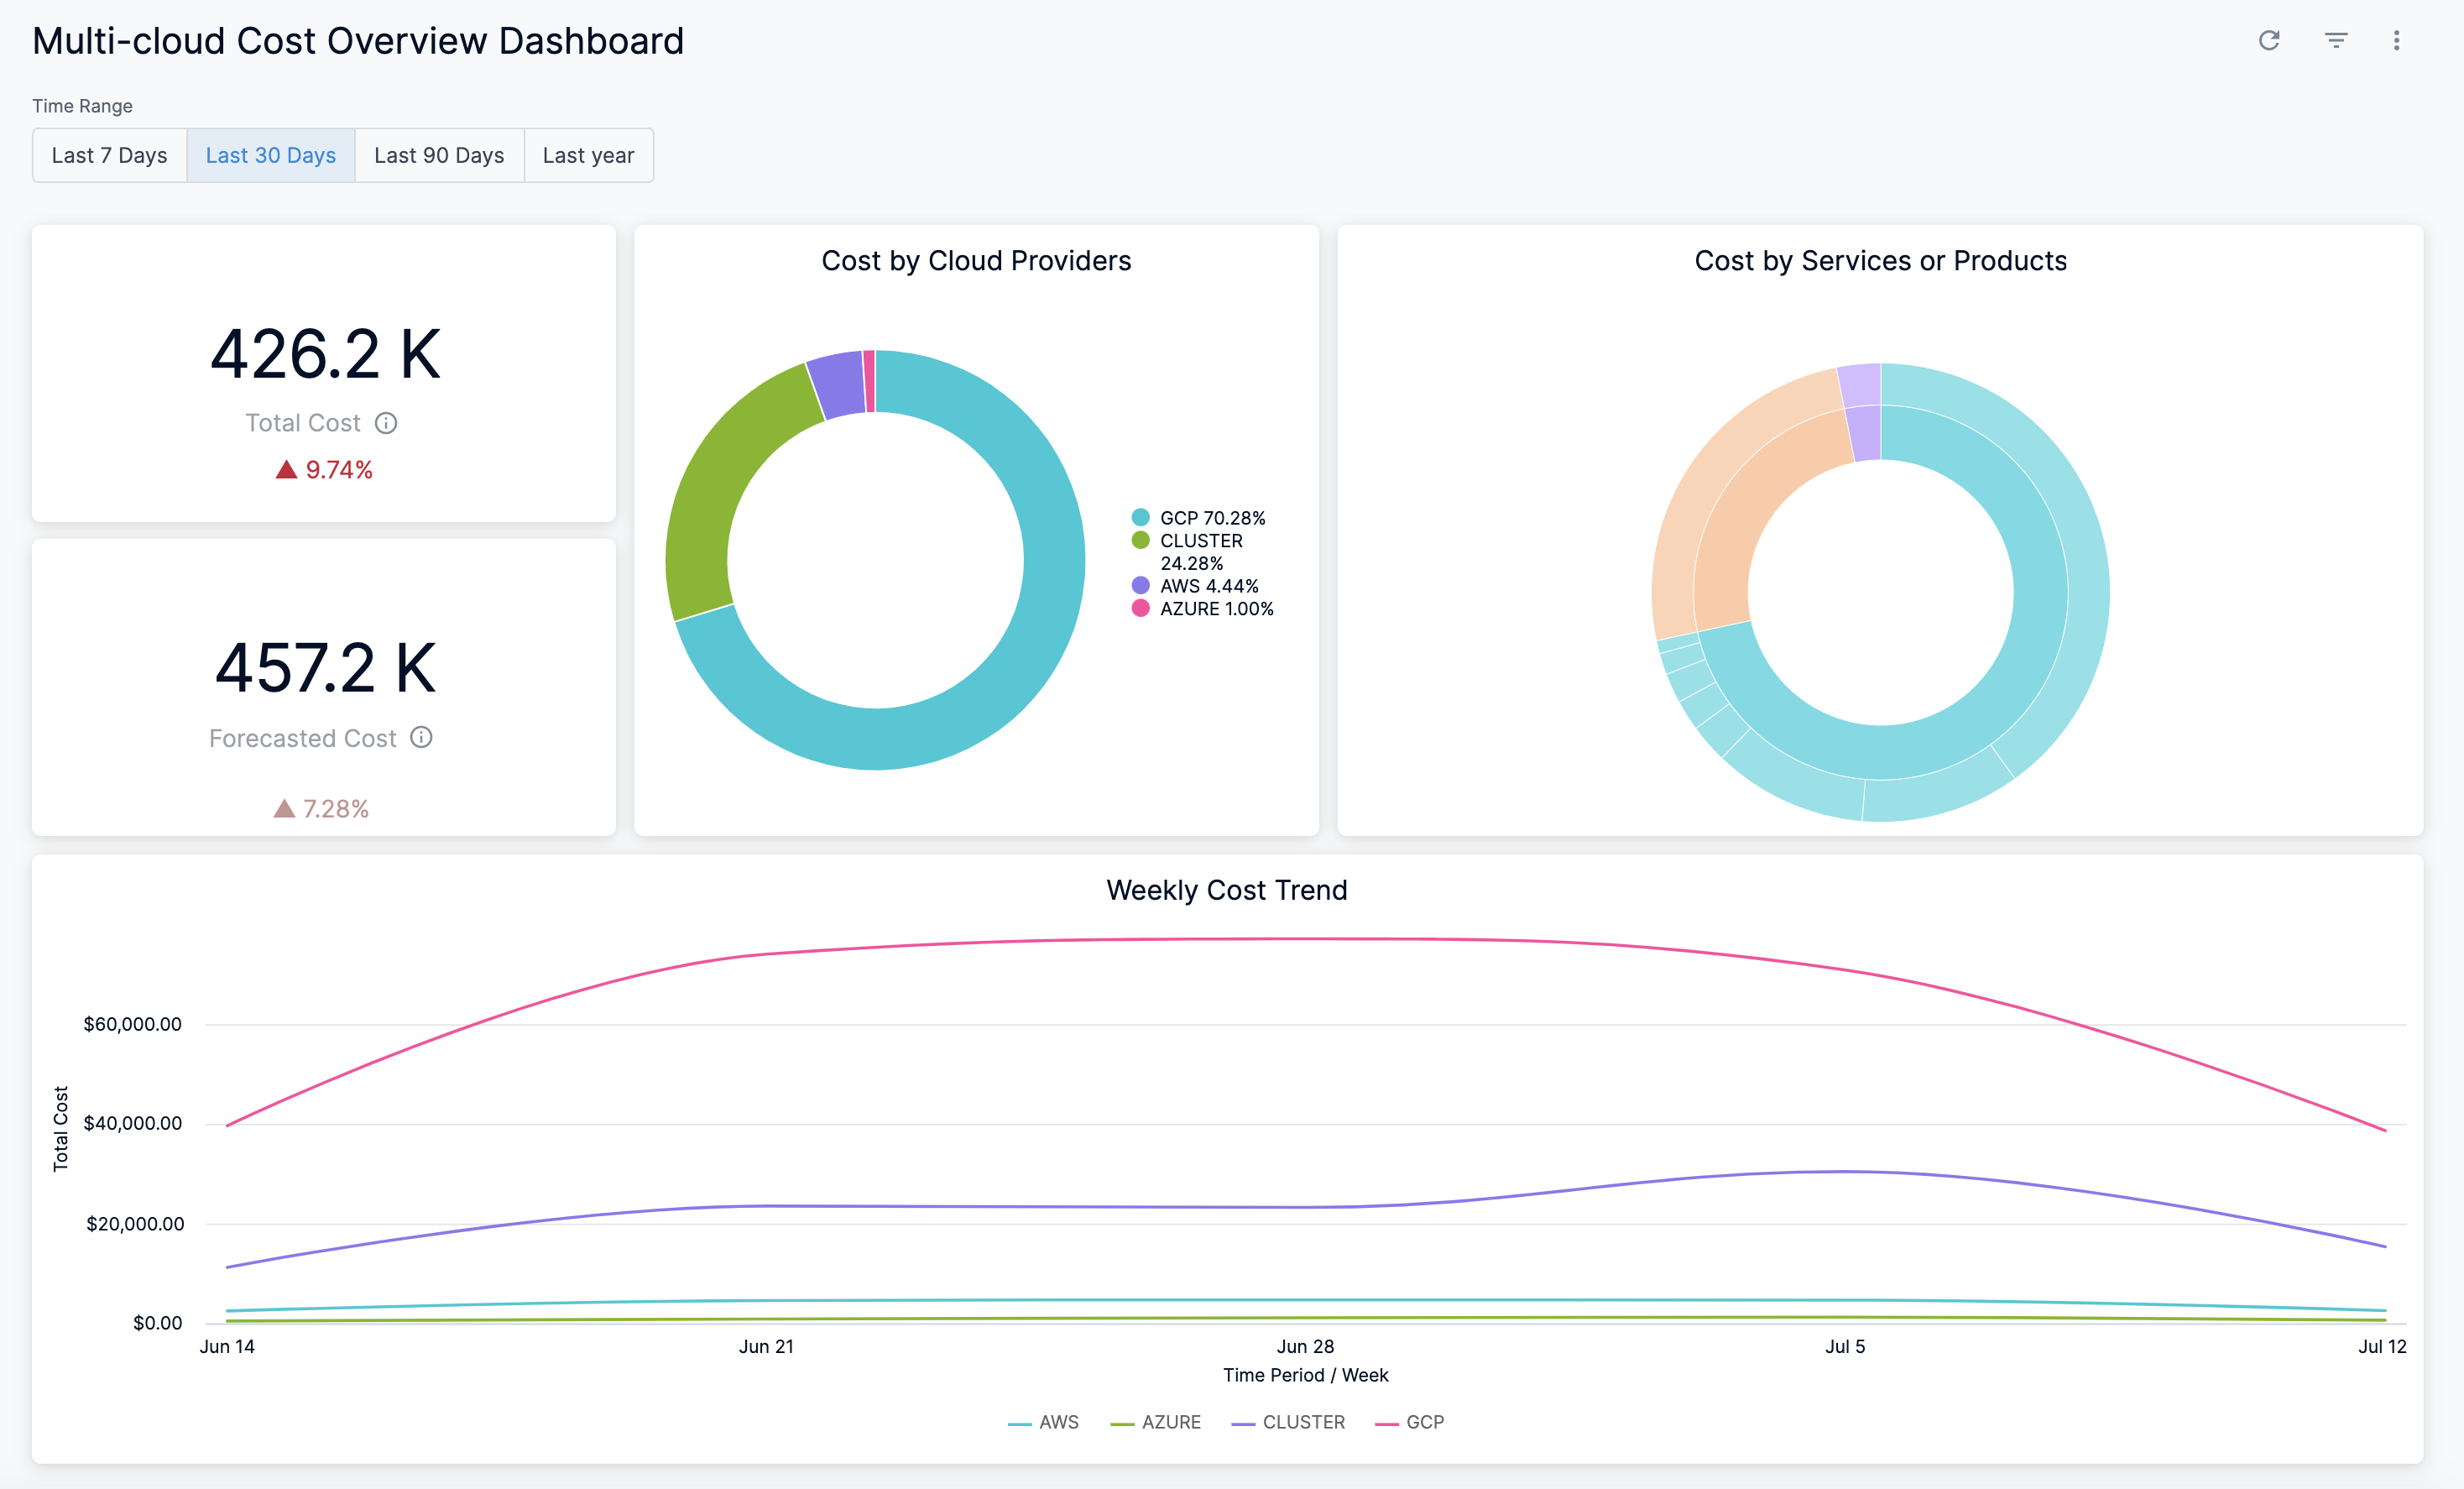Select the Last 7 Days range
2464x1489 pixels.
109,155
